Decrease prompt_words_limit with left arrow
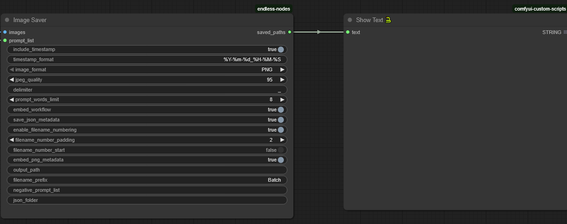Viewport: 567px width, 224px height. (11, 99)
